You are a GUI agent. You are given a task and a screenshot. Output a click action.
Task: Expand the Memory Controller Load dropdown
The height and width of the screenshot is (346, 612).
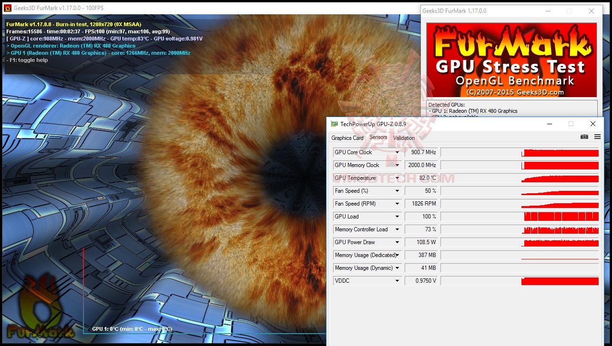pos(397,229)
